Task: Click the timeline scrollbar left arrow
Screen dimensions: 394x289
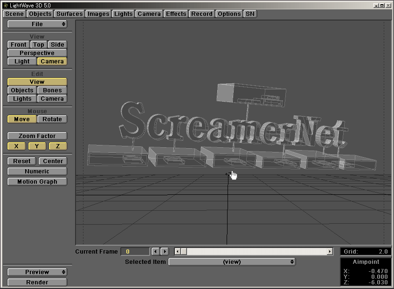Action: tap(177, 252)
